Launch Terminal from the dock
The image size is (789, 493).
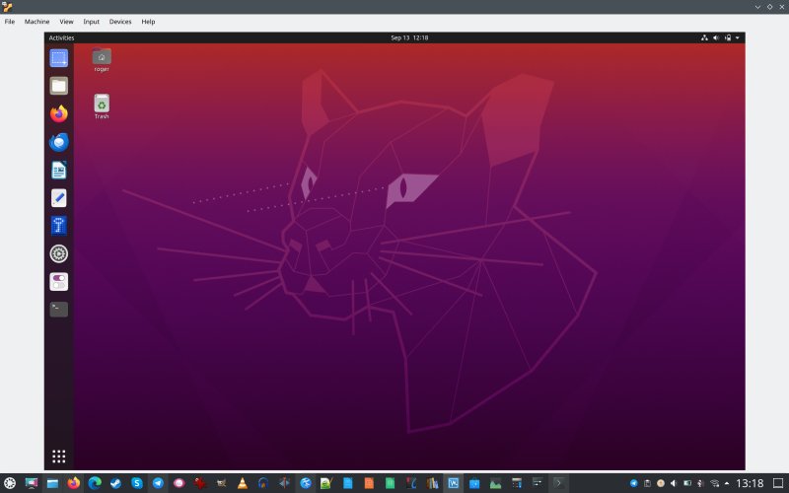tap(59, 309)
